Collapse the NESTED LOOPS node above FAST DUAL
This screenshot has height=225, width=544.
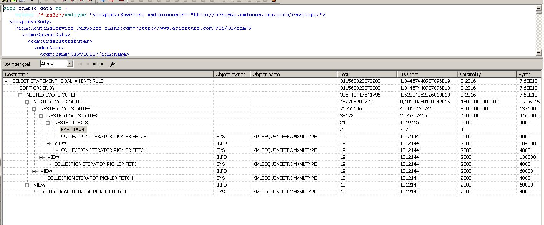click(48, 123)
